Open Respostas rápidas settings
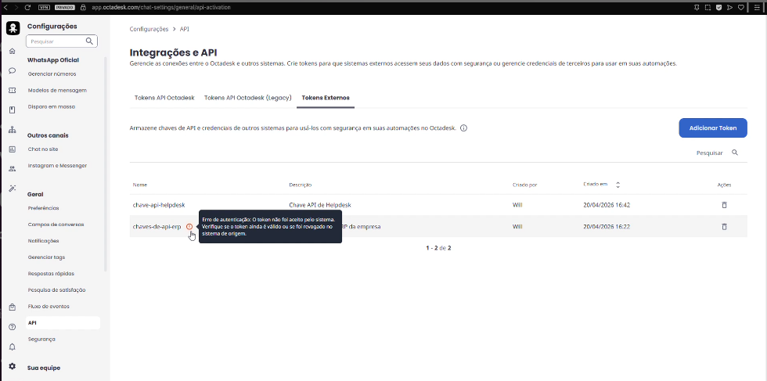 tap(52, 273)
